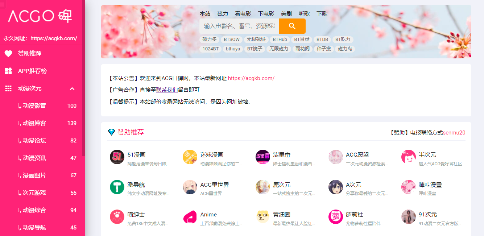The image size is (484, 236).
Task: Choose the 磁力岛 search source
Action: (x=345, y=49)
